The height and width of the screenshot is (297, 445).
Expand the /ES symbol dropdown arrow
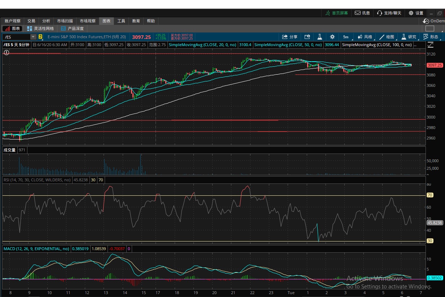(34, 37)
